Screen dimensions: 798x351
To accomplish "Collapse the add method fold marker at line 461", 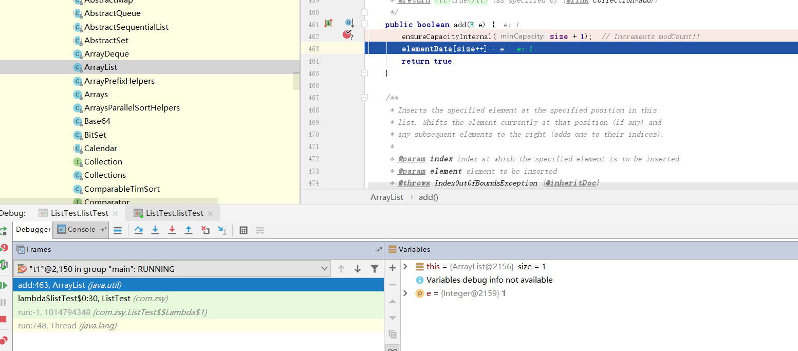I will pos(364,24).
